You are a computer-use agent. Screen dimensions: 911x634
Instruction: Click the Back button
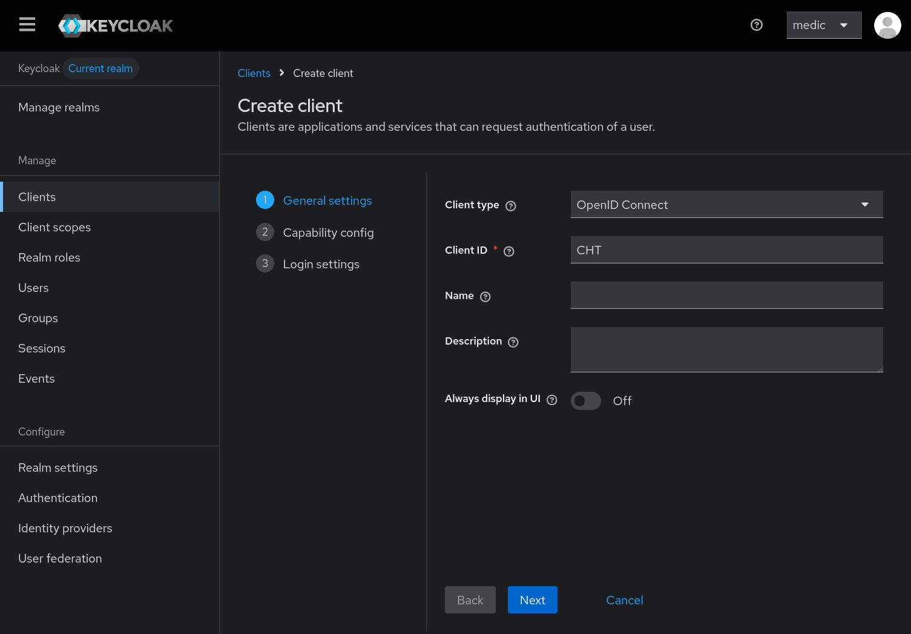[470, 600]
